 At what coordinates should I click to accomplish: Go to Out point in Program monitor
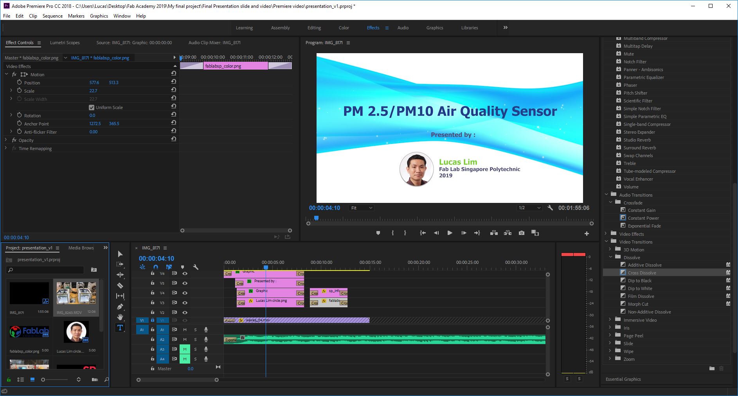tap(477, 233)
